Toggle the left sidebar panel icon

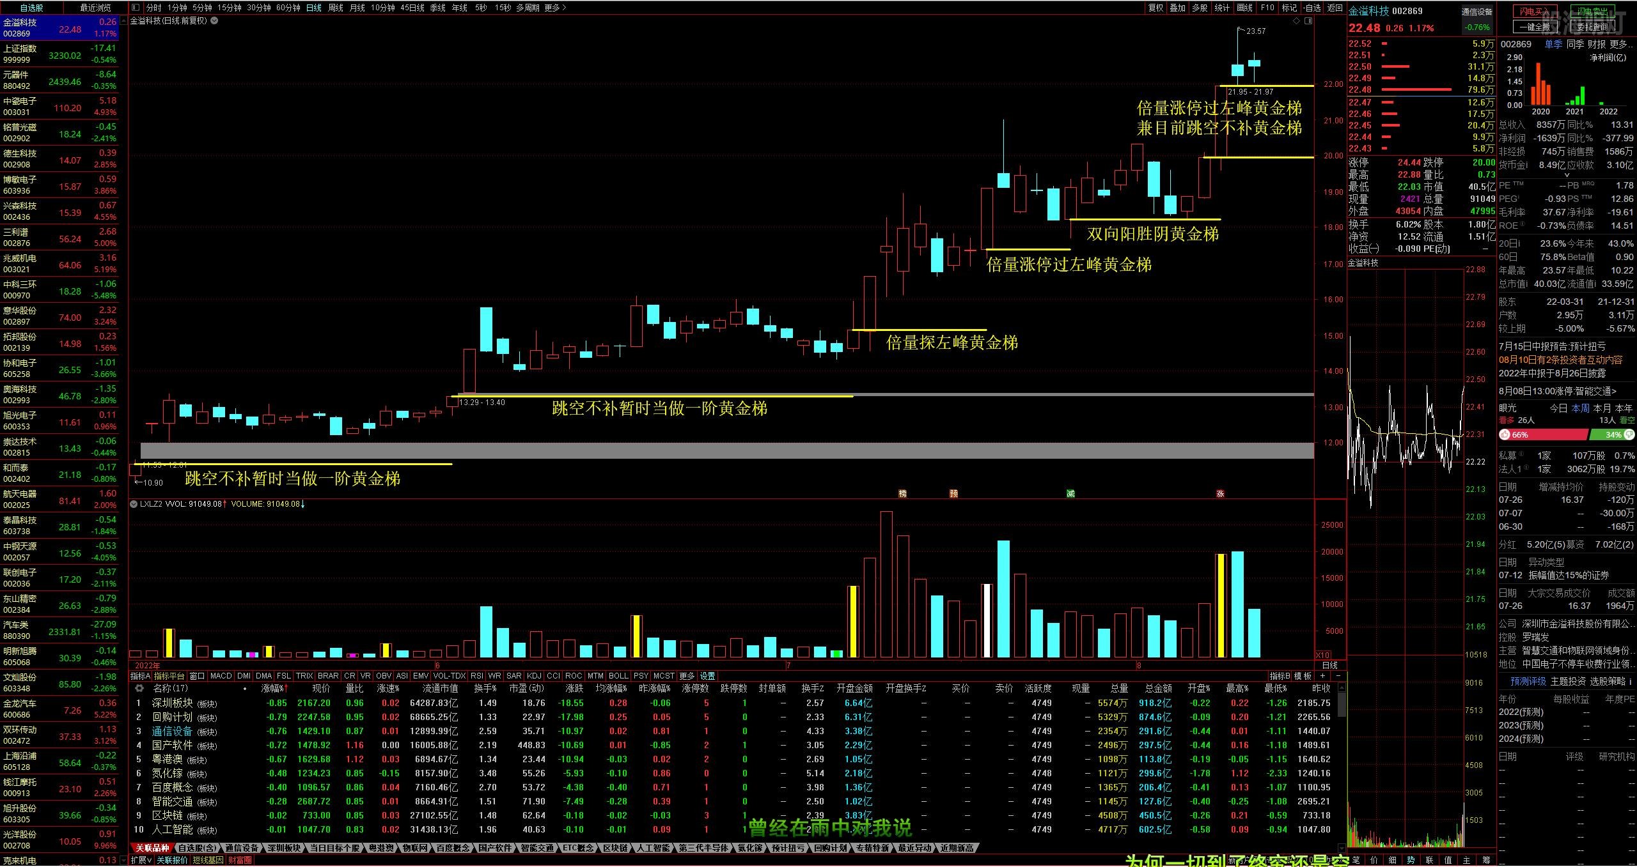136,8
